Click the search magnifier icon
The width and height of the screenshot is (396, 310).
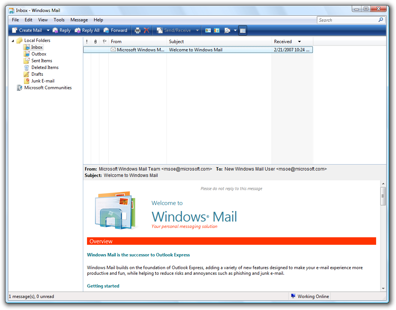tap(381, 20)
